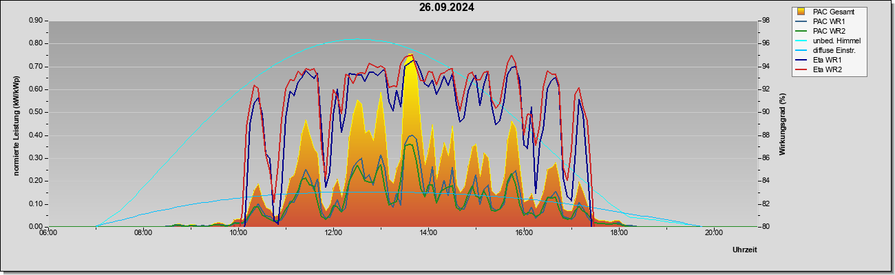
Task: Click the 20:00 time axis label
Action: click(x=714, y=232)
